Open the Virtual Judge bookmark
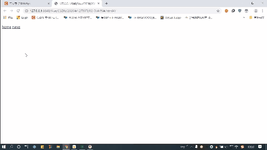This screenshot has width=267, height=150. coord(171,17)
